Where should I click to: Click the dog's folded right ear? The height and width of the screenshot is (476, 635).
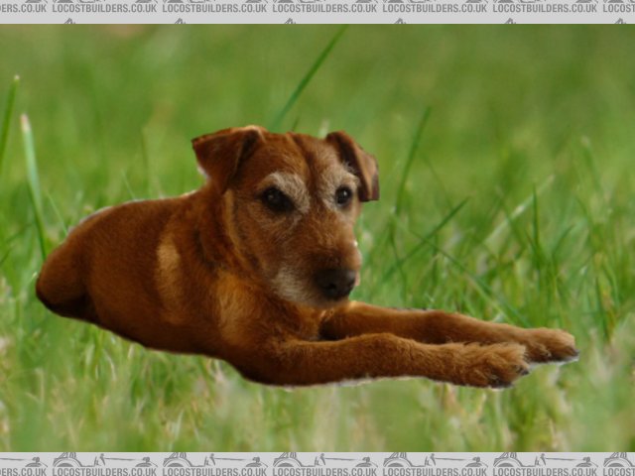click(x=357, y=161)
